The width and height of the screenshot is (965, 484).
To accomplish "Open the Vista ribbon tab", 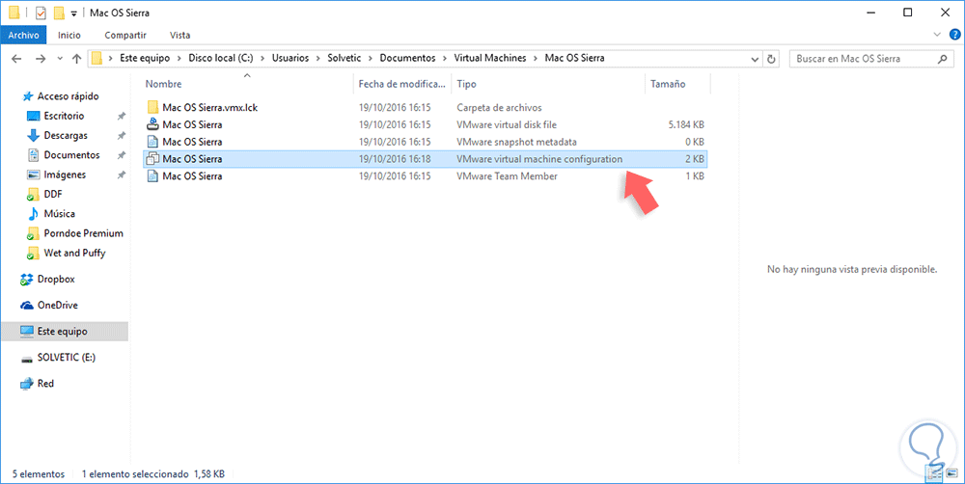I will coord(179,35).
